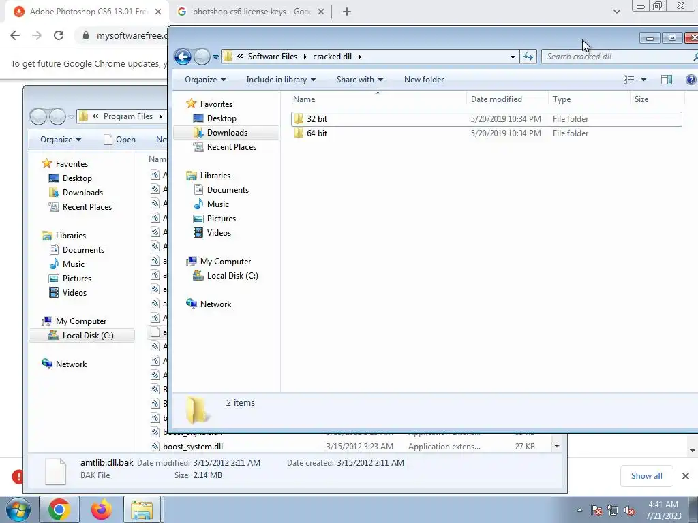Image resolution: width=698 pixels, height=523 pixels.
Task: Open new Chrome tab with plus button
Action: click(x=347, y=12)
